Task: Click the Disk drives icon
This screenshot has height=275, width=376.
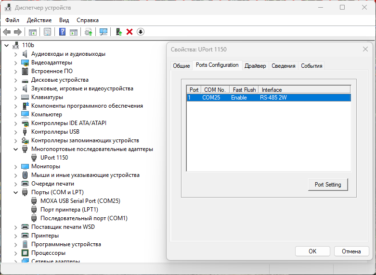Action: [25, 80]
